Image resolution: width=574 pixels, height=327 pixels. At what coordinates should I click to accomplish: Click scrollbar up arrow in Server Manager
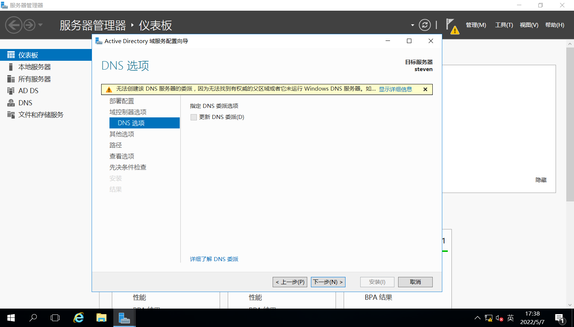pos(570,43)
